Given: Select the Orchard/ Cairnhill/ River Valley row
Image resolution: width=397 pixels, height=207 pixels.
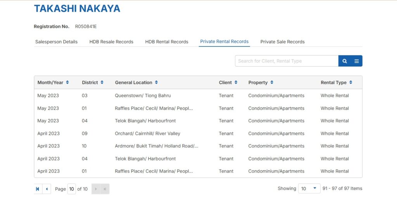Looking at the screenshot, I should (x=147, y=134).
